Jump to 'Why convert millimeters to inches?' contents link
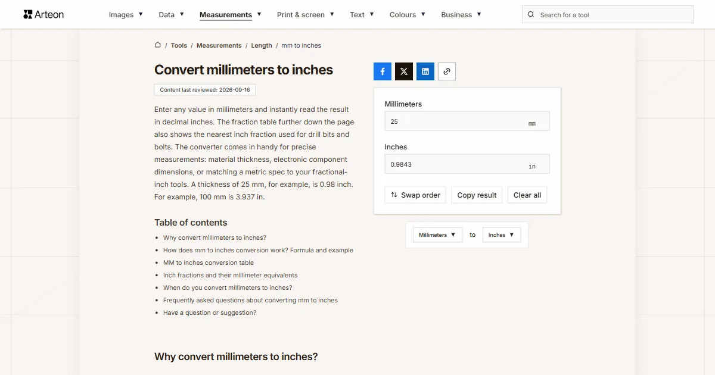The image size is (715, 375). point(214,237)
